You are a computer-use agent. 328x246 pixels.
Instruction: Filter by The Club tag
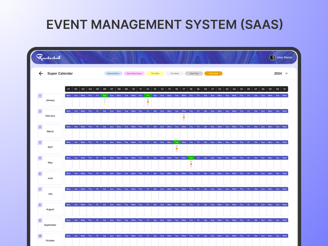click(x=155, y=73)
